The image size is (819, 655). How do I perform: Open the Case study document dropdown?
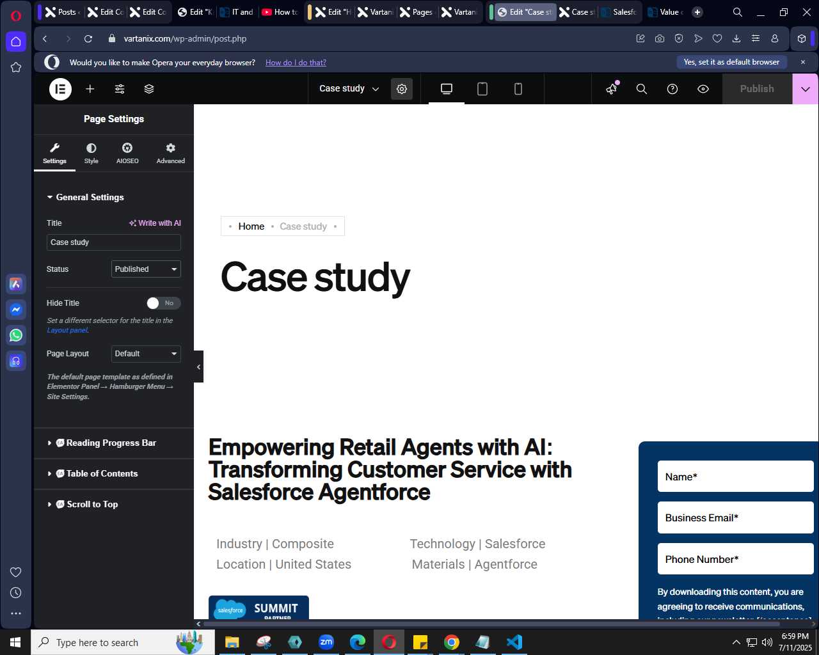pyautogui.click(x=349, y=89)
